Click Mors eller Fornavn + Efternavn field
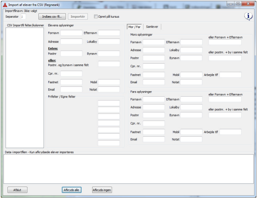Screen dimensions: 258x198 (x=225, y=42)
